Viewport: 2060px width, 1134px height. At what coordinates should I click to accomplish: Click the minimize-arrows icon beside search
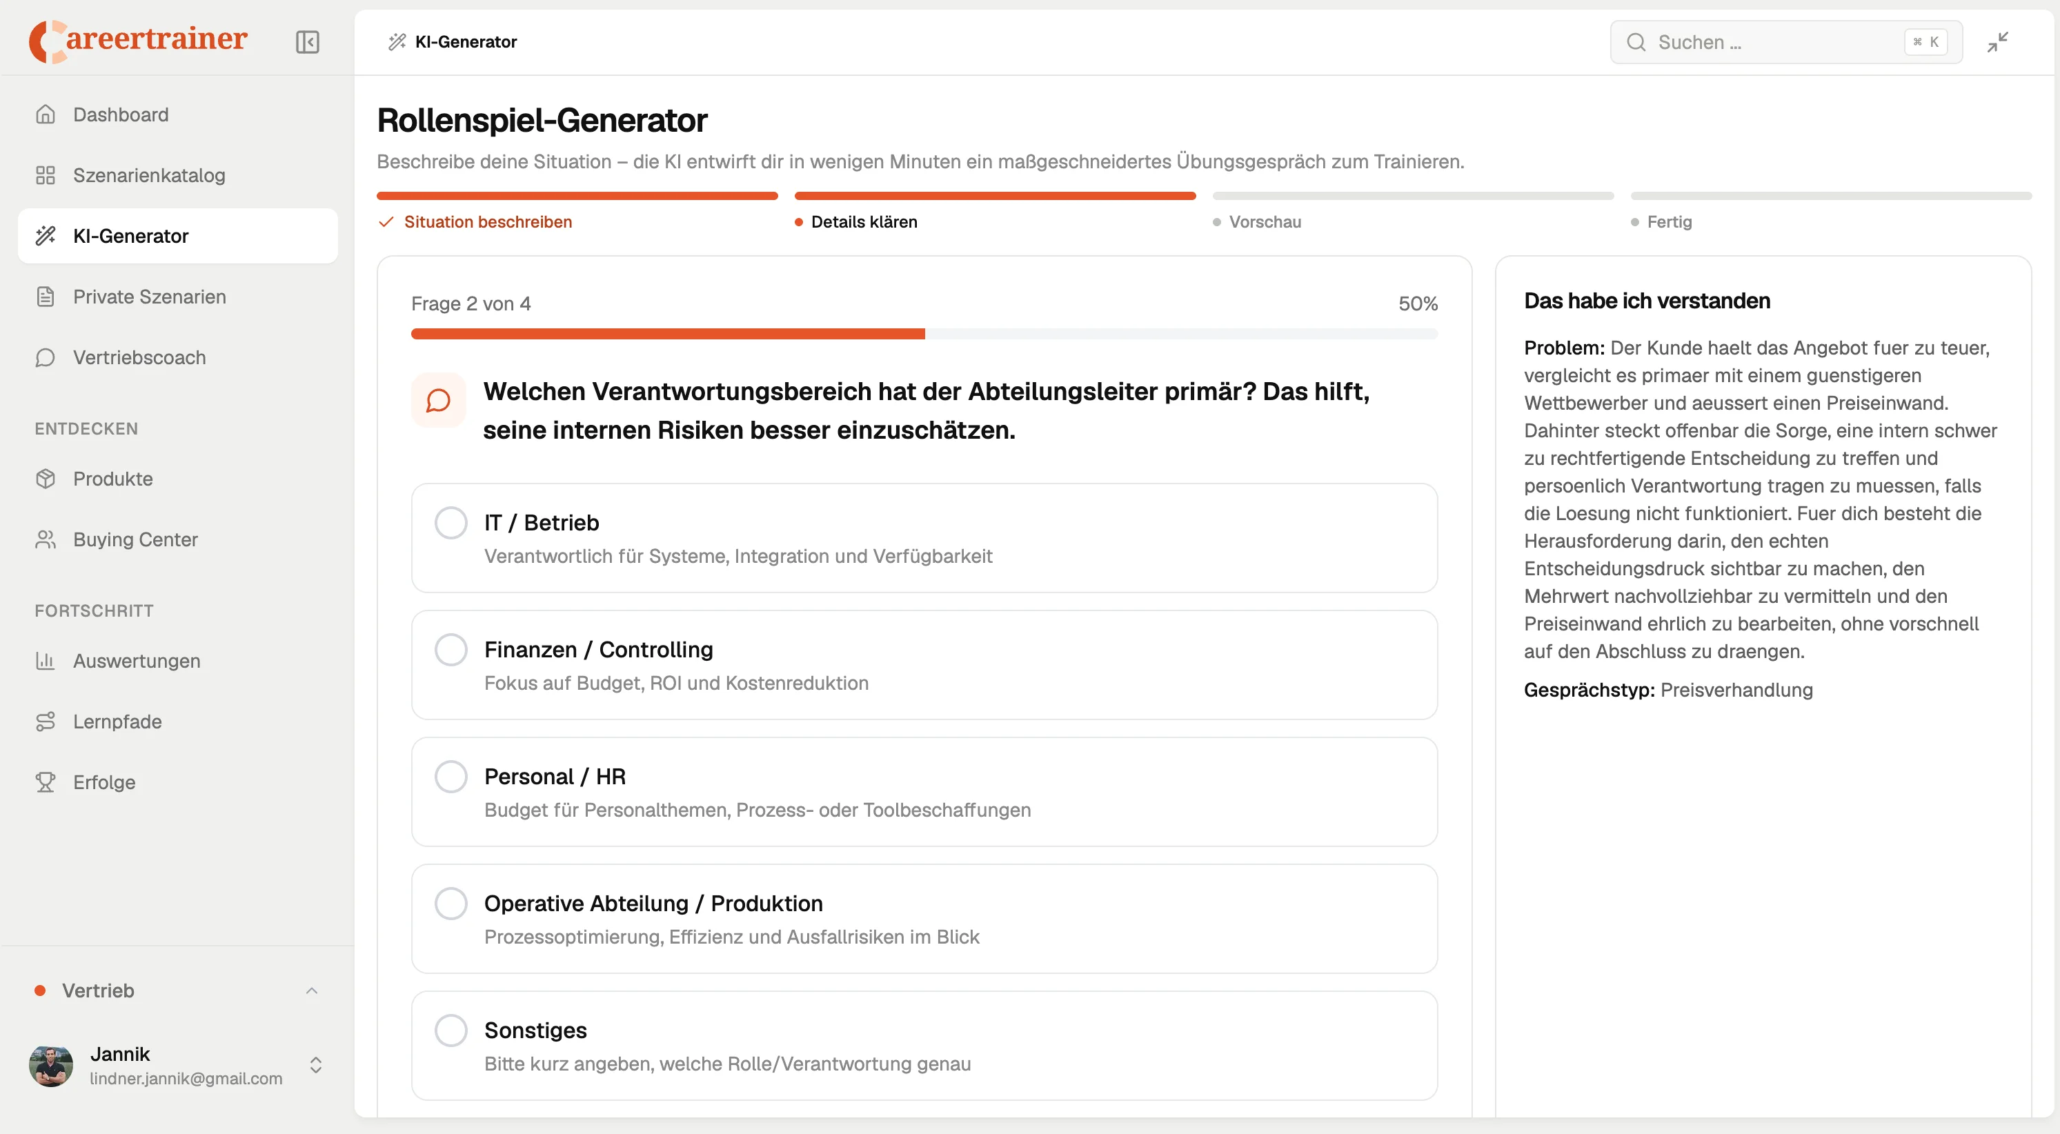pos(1998,41)
